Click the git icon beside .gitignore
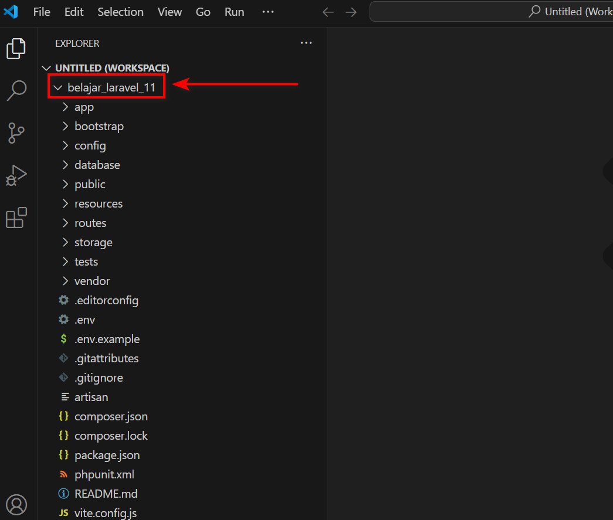613x520 pixels. tap(63, 378)
